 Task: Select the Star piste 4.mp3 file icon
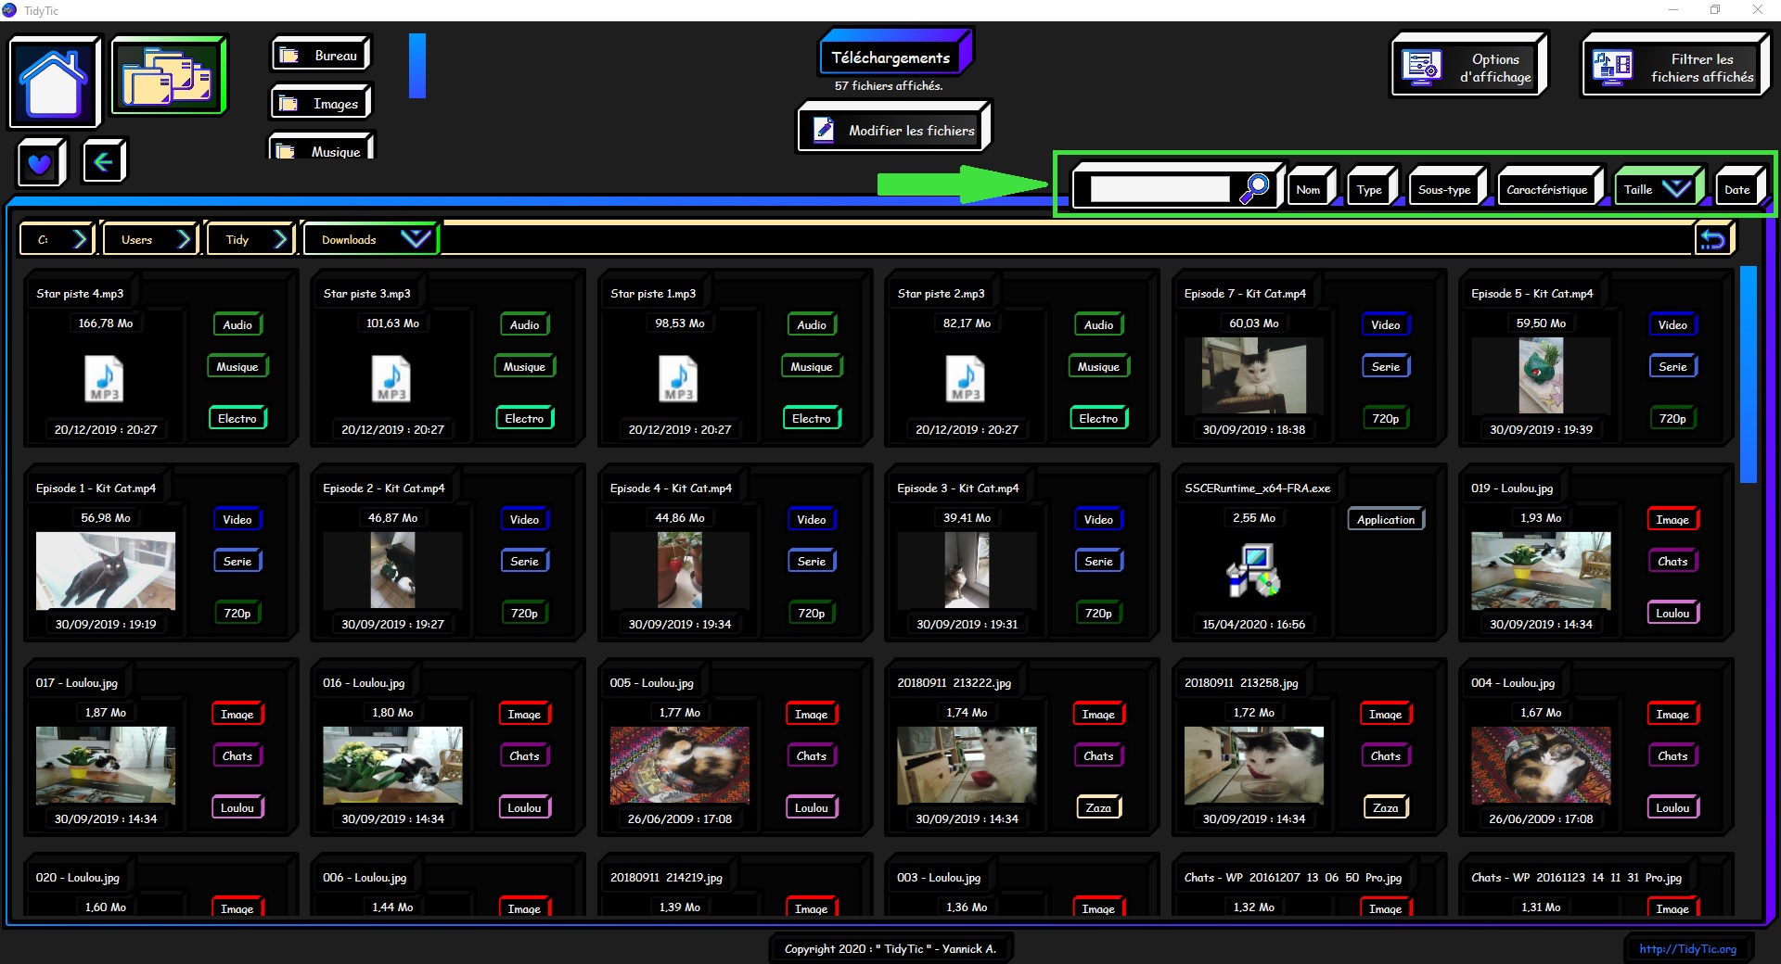click(x=104, y=378)
